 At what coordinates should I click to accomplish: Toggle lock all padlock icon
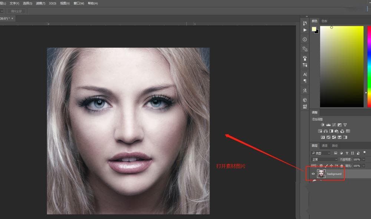[x=342, y=166]
